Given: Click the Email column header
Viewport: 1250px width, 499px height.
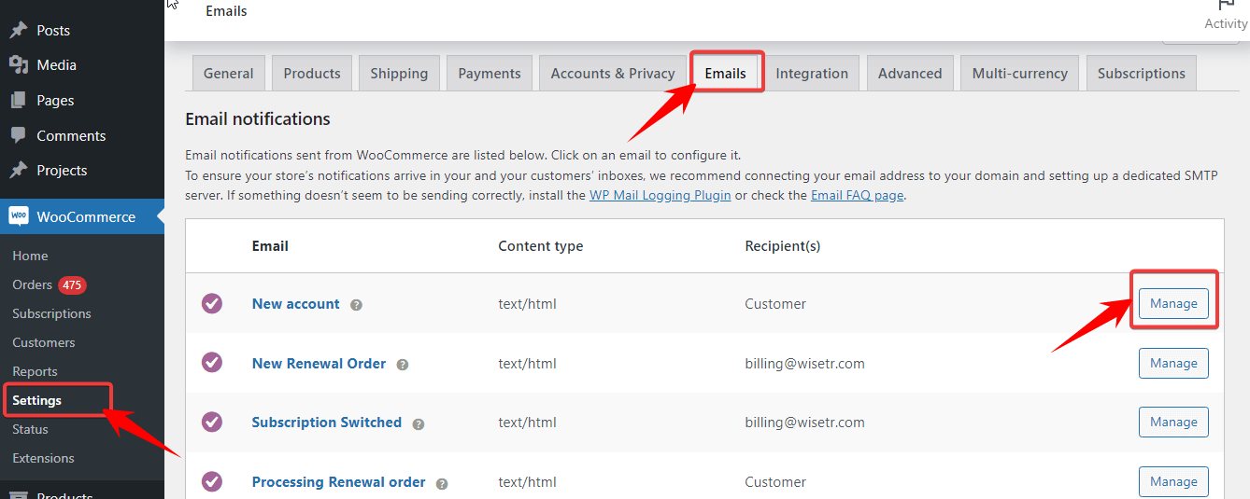Looking at the screenshot, I should [x=270, y=246].
